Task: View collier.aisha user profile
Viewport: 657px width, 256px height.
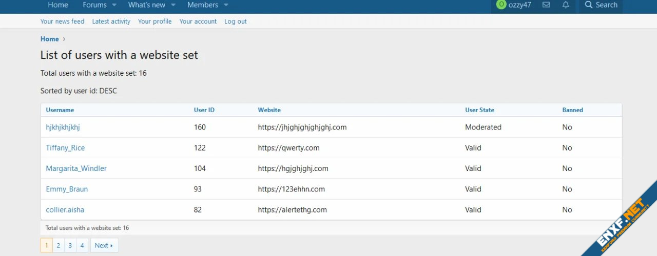Action: 65,210
